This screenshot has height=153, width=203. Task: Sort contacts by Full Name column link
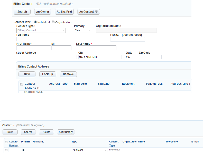click(39, 142)
